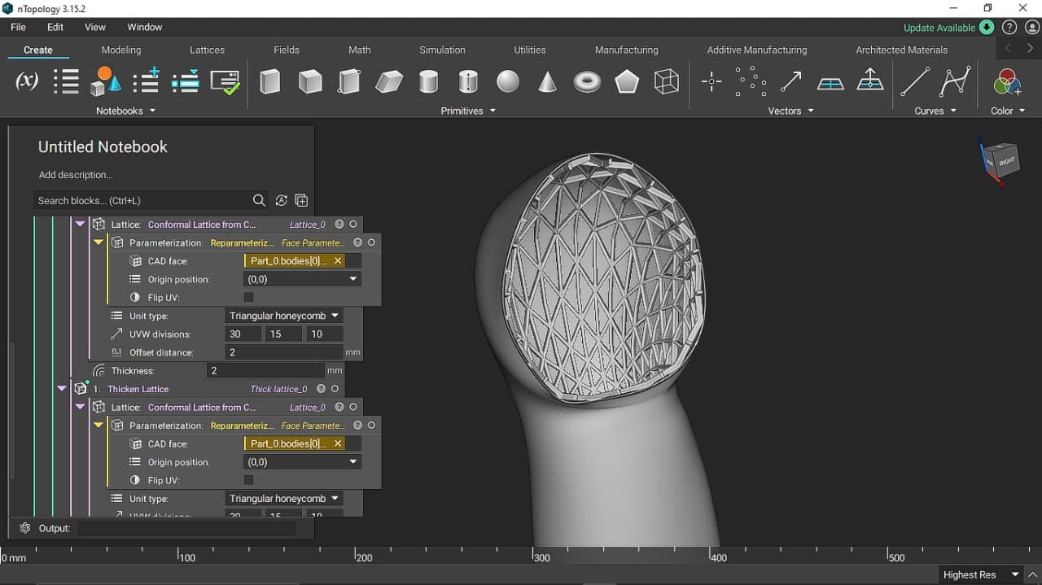This screenshot has width=1042, height=585.
Task: Tick upper Flip UV checkbox
Action: 249,297
